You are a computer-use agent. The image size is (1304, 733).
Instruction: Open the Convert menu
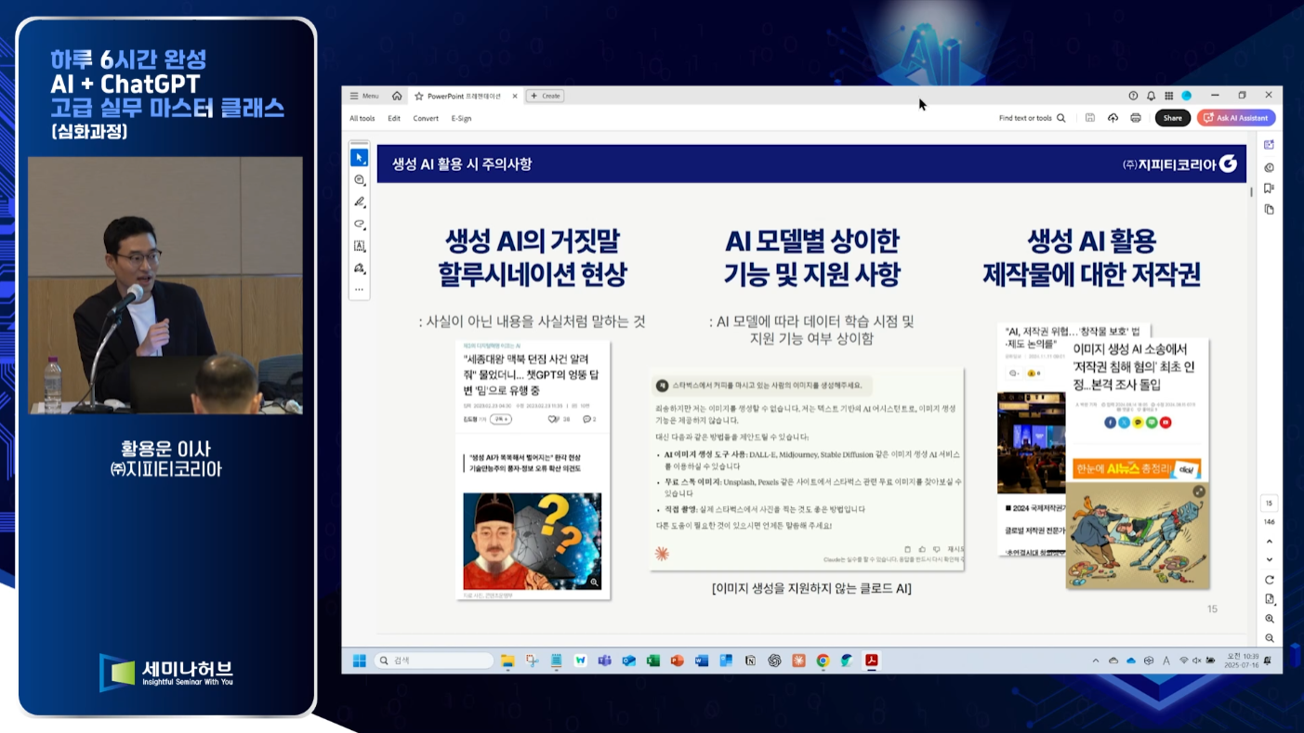pyautogui.click(x=426, y=118)
